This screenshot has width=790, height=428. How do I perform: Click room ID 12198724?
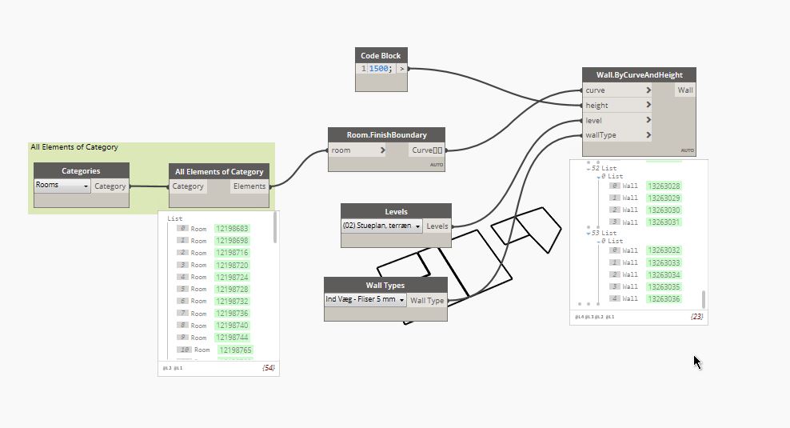coord(232,278)
